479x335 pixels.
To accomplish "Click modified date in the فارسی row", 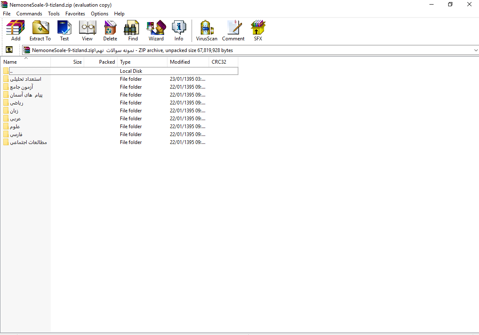I will tap(187, 134).
